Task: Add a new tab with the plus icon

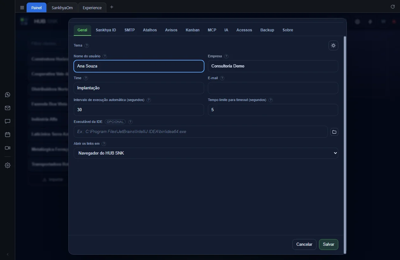Action: 112,7
